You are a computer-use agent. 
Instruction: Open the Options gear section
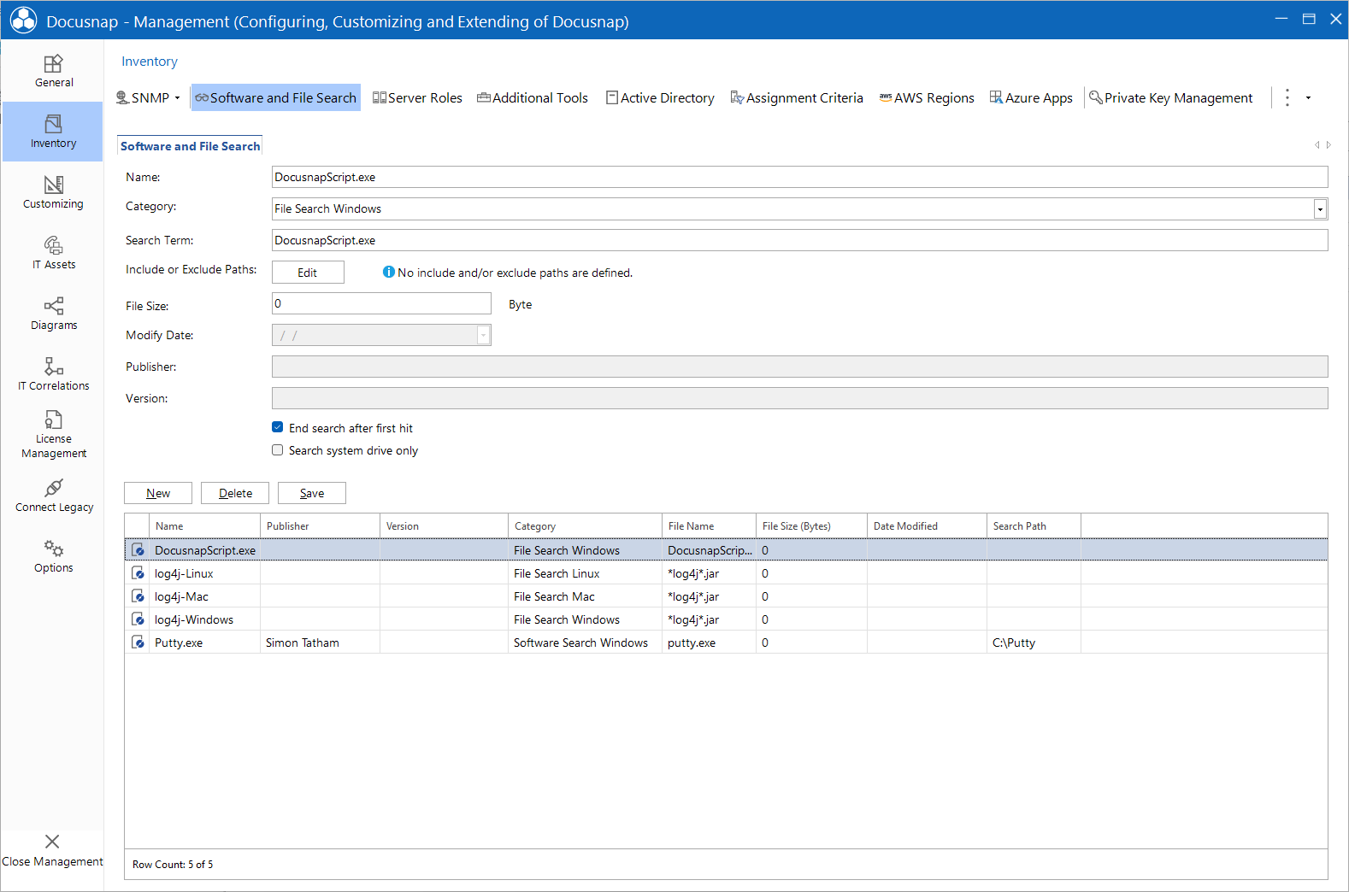click(53, 556)
